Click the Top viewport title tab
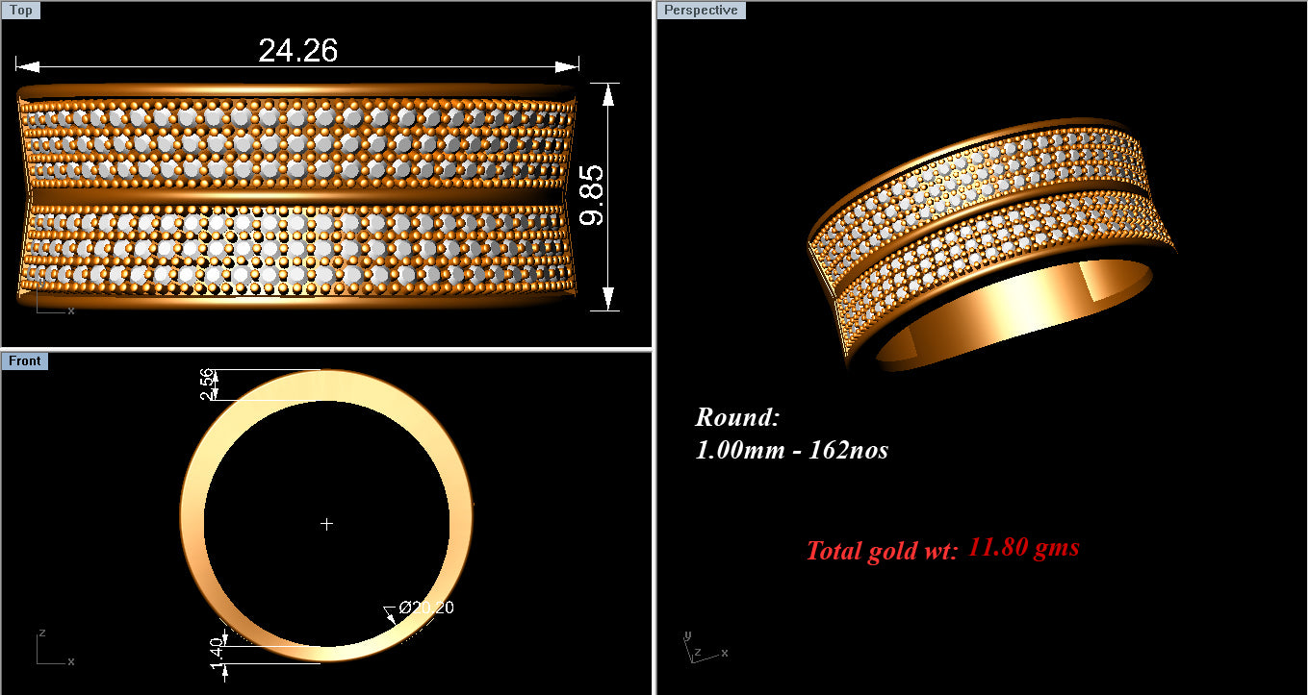Image resolution: width=1309 pixels, height=695 pixels. 21,10
